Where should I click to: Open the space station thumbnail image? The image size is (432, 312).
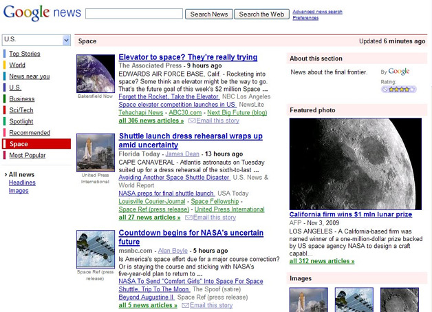(x=95, y=249)
